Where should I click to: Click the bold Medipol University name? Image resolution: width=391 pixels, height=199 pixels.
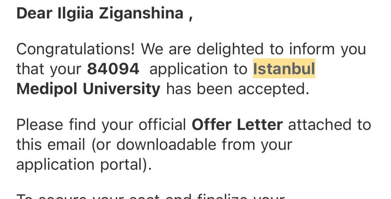(88, 89)
